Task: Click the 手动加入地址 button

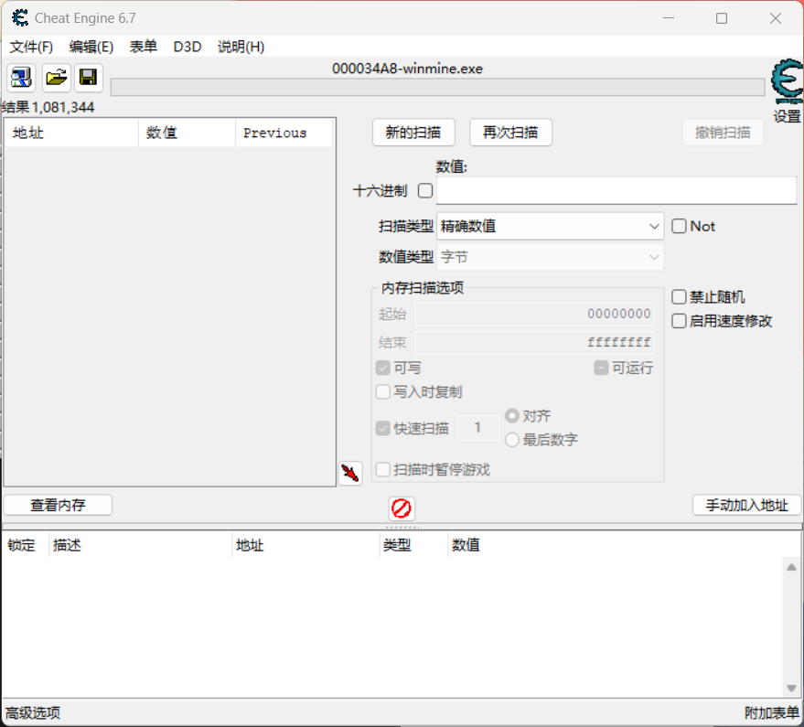Action: pos(746,505)
